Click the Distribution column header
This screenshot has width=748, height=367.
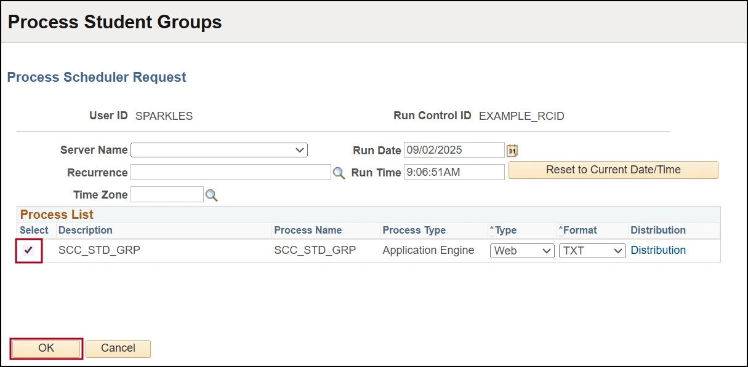pyautogui.click(x=658, y=230)
